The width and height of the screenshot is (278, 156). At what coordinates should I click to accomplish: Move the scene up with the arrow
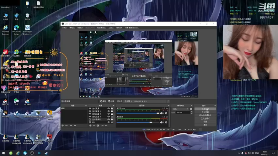[71, 125]
